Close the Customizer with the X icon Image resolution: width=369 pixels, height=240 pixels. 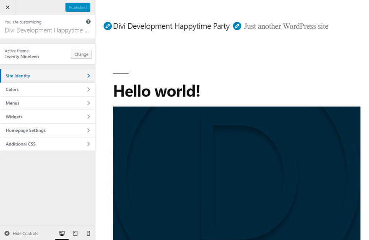point(8,7)
